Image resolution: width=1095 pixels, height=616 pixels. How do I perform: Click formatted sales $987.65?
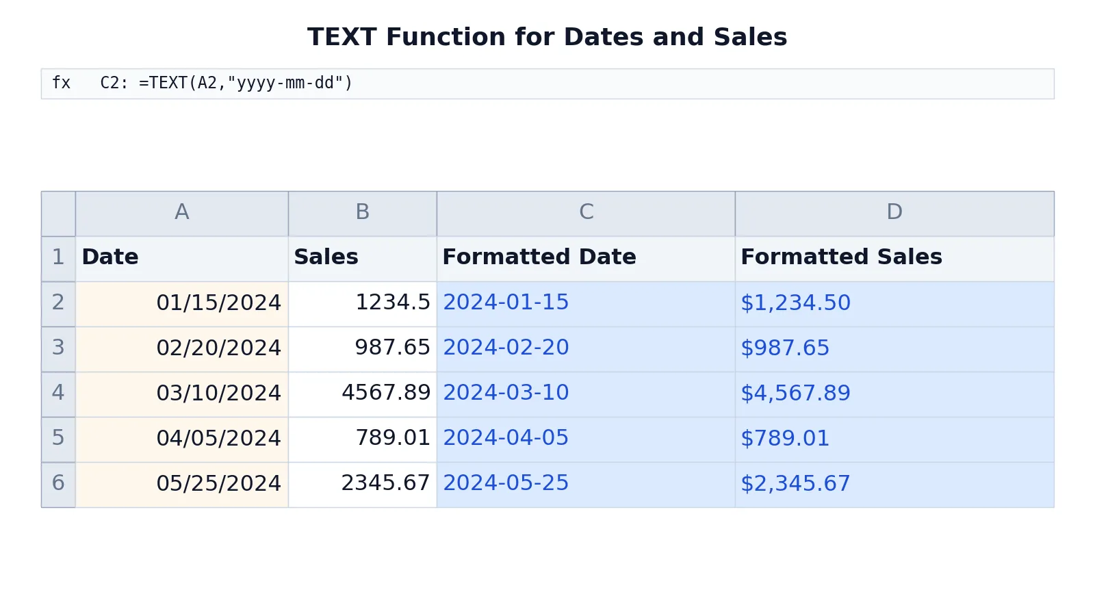point(894,349)
